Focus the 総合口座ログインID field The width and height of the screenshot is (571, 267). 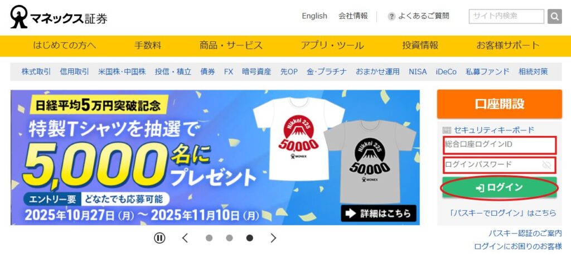tap(499, 144)
